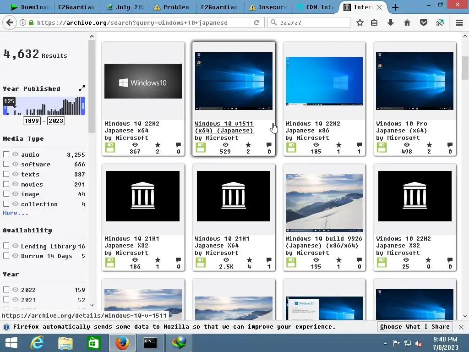Click the green padlock security icon

point(31,22)
